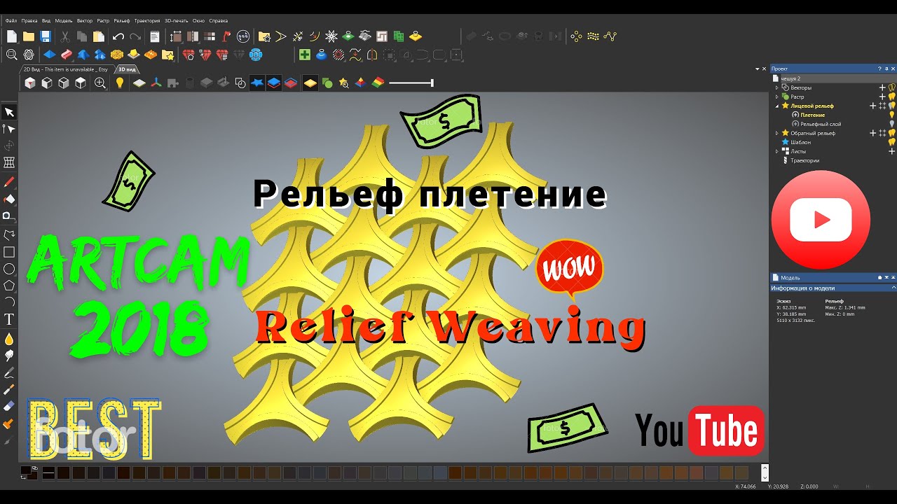
Task: Click the yellow woven texture relief icon
Action: (x=117, y=54)
